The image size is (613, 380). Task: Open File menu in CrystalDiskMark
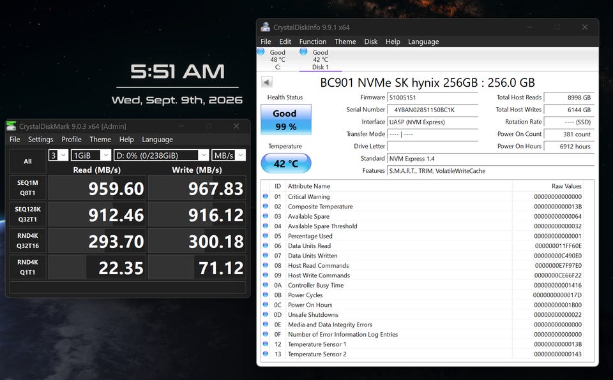[15, 139]
